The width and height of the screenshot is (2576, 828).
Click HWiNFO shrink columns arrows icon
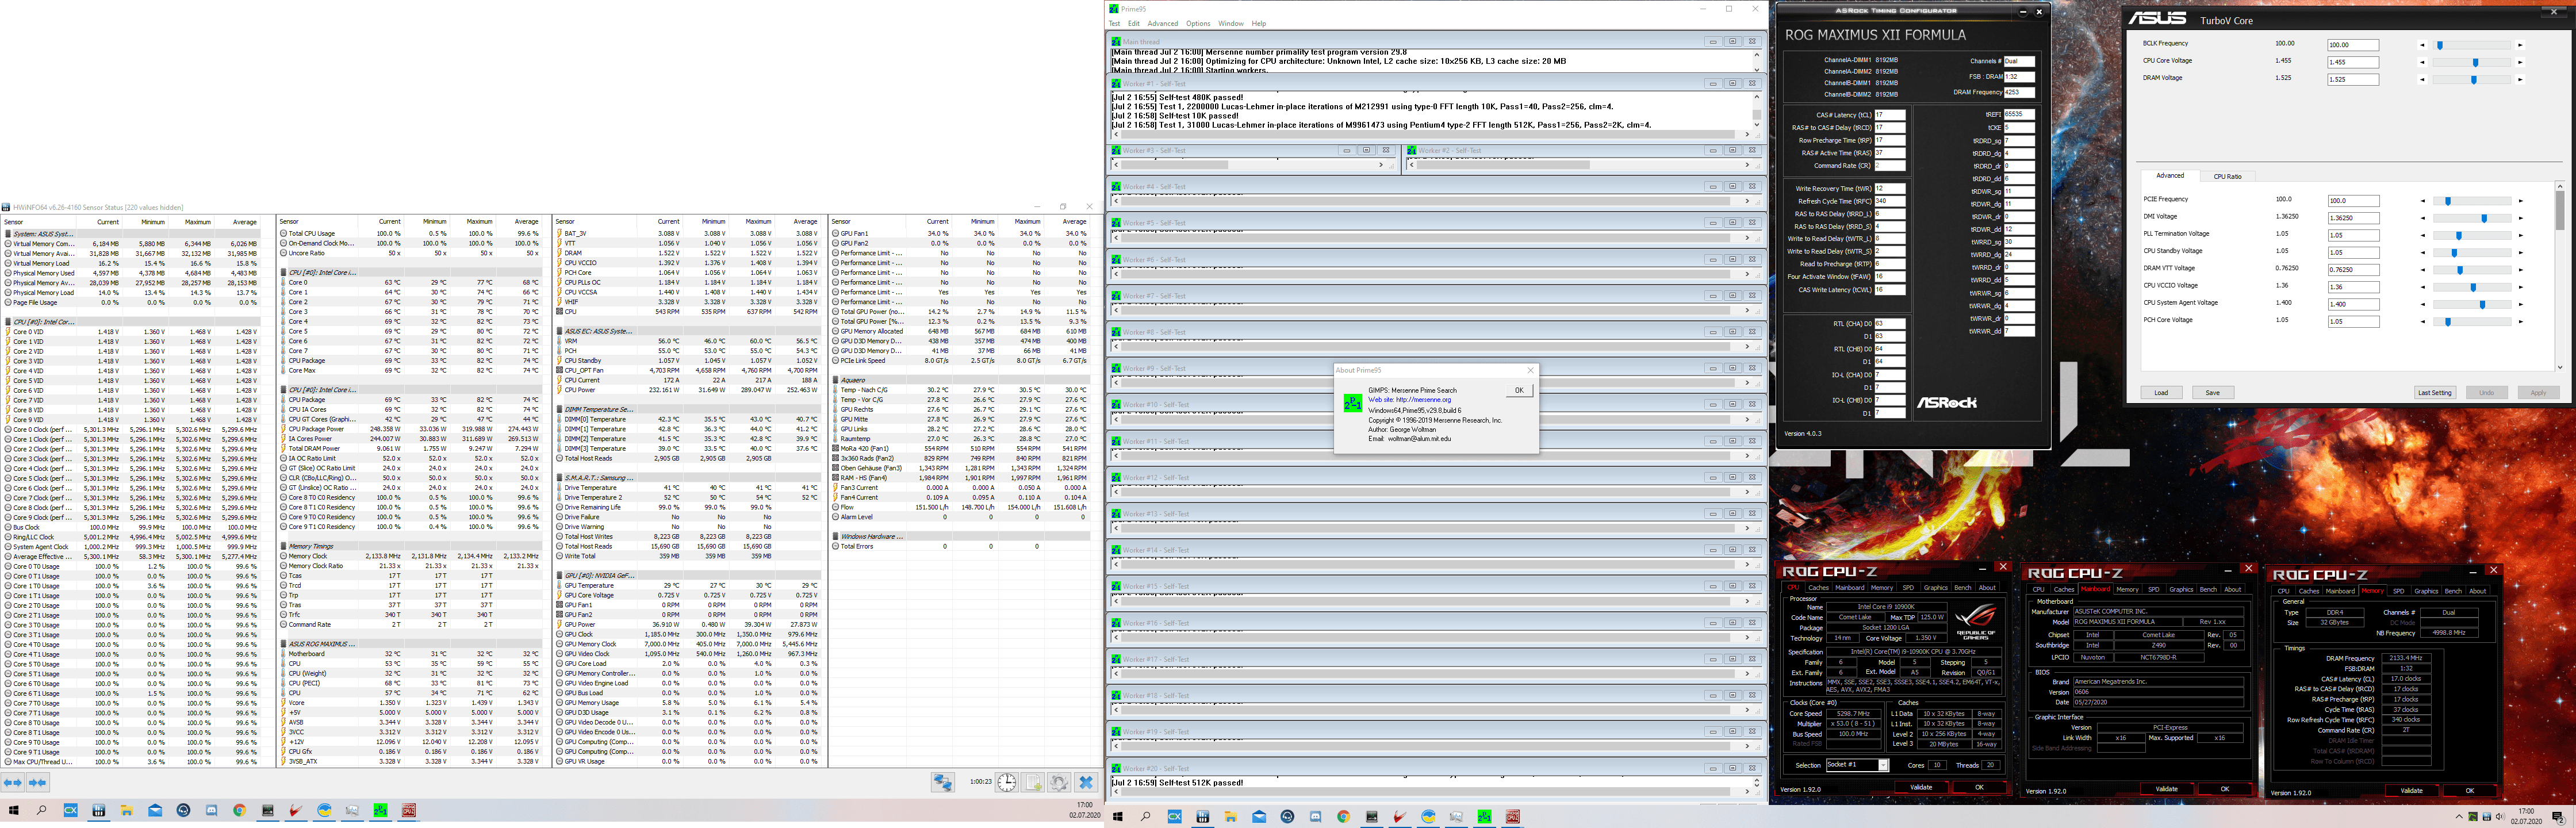click(38, 783)
